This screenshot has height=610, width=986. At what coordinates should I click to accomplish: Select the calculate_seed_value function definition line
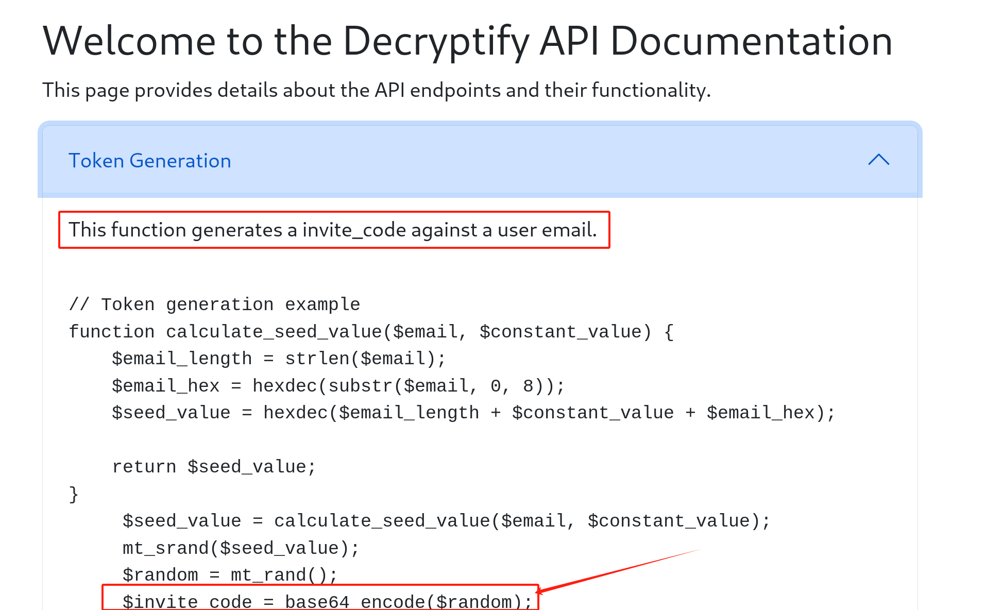click(371, 331)
